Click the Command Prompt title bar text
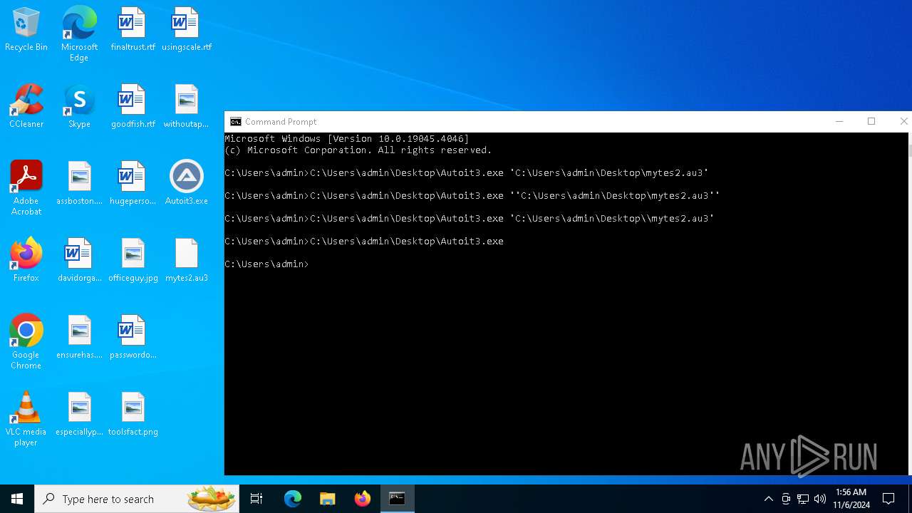The width and height of the screenshot is (912, 513). [281, 122]
